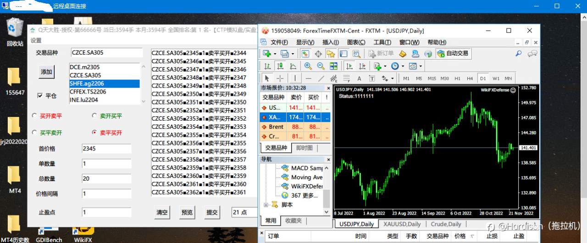The height and width of the screenshot is (243, 587).
Task: Select the Fibonacci retracement tool
Action: click(347, 78)
